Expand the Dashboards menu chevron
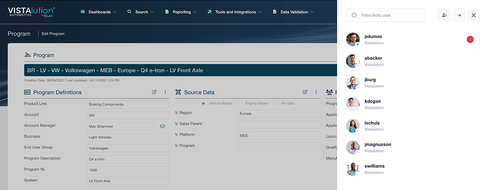486x190 pixels. 115,12
